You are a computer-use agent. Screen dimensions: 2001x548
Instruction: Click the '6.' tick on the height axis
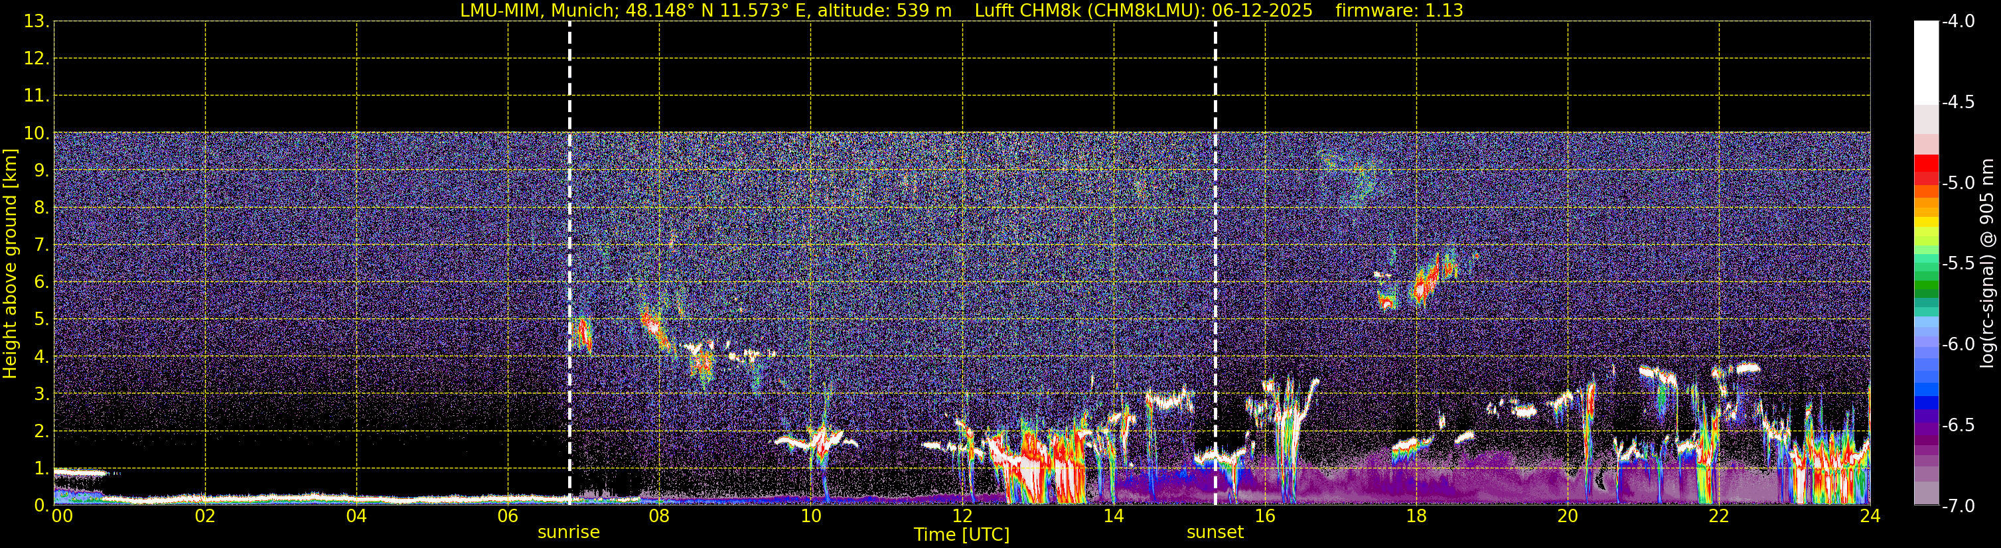pyautogui.click(x=41, y=283)
